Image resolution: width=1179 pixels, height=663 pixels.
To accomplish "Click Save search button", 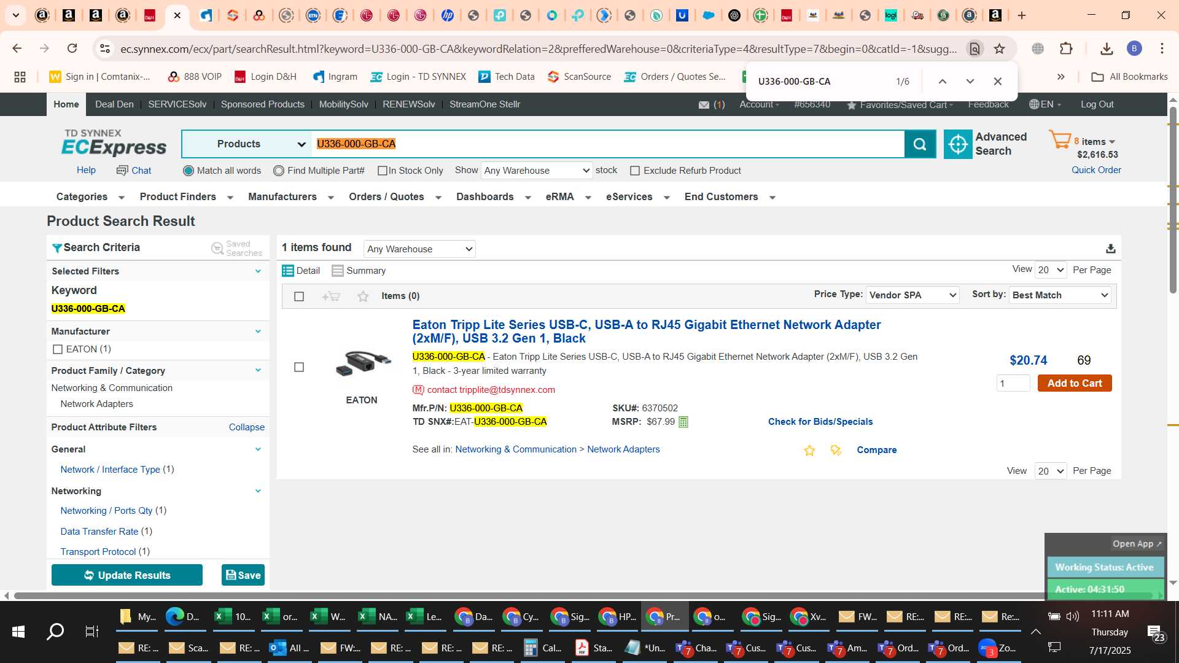I will coord(243,575).
